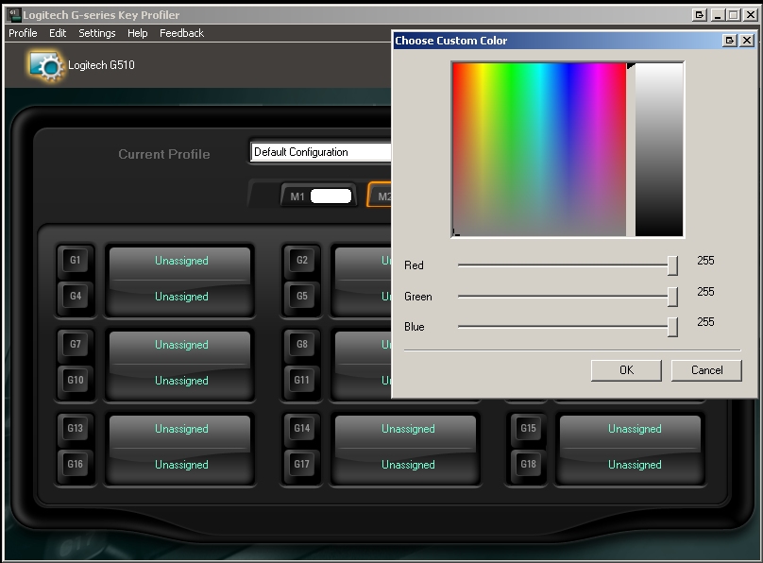Open the Profile menu

23,33
